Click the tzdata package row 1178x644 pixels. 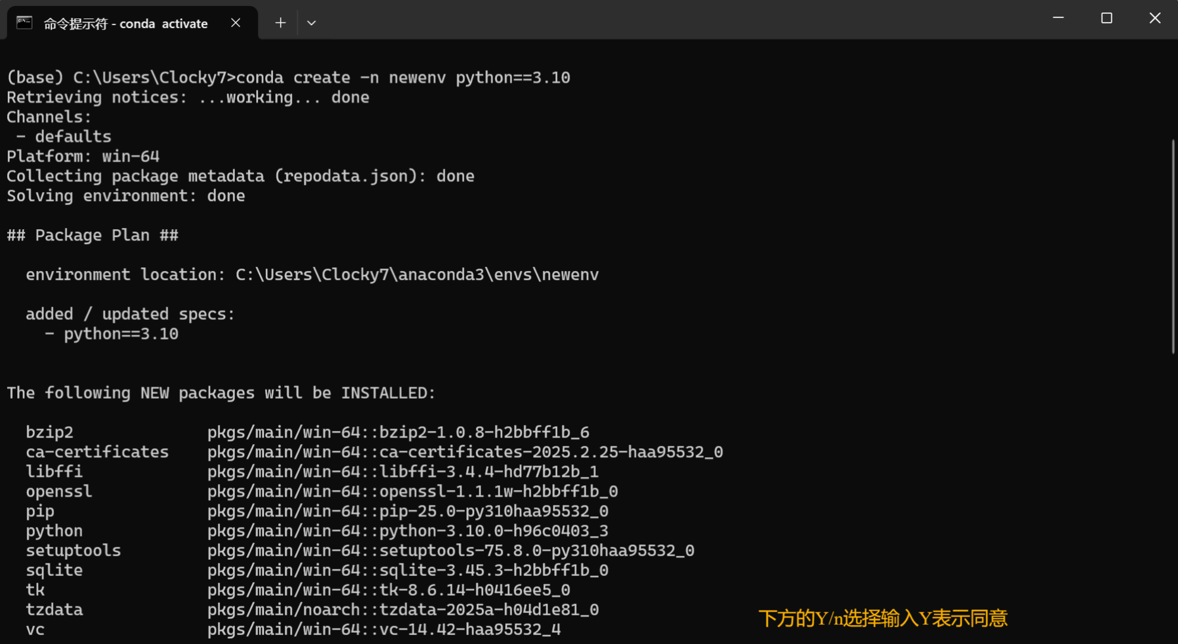point(312,609)
